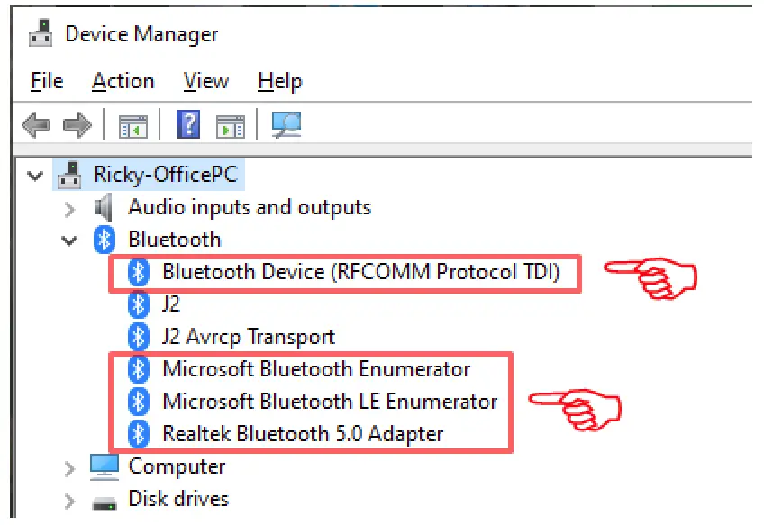Click the show/hide console tree icon
The image size is (764, 525).
(x=133, y=125)
